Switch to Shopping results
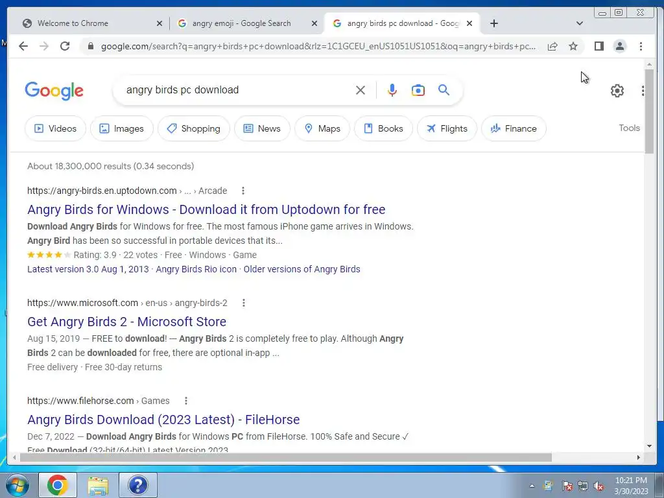 click(194, 128)
